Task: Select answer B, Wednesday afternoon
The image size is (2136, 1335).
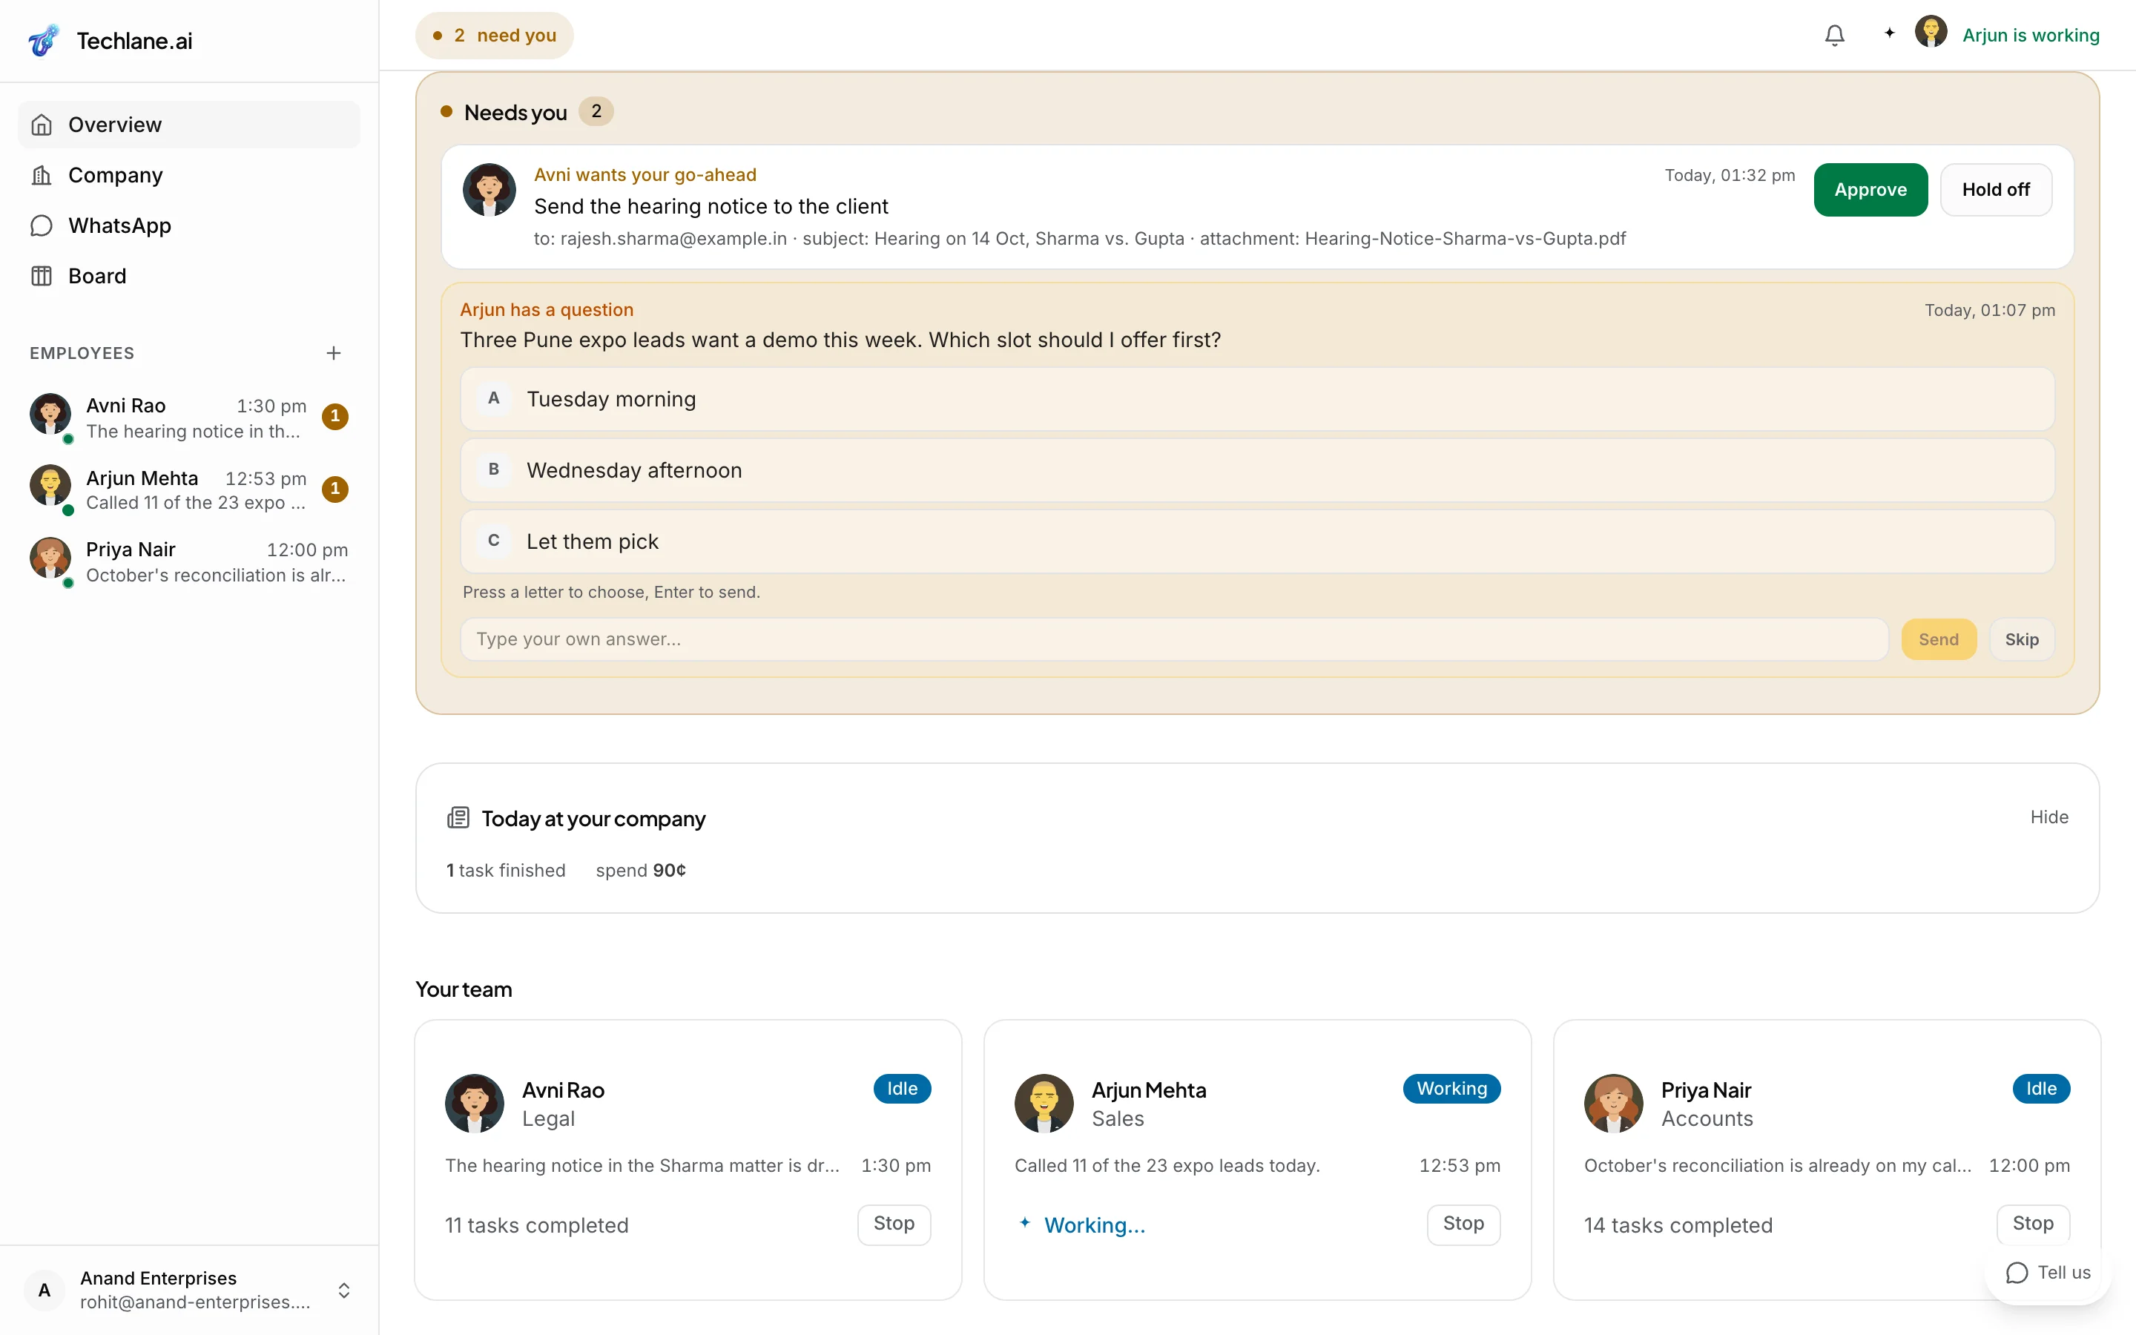Action: coord(1257,471)
